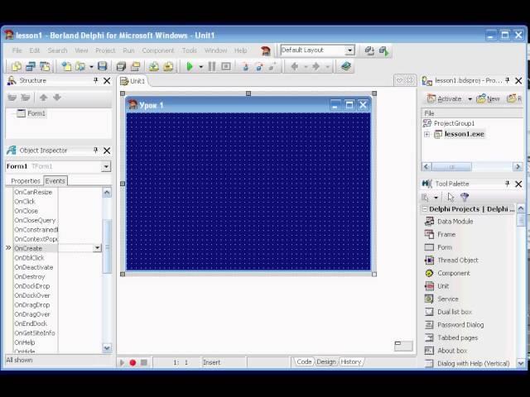
Task: Click the macro stop square in status bar
Action: (143, 362)
